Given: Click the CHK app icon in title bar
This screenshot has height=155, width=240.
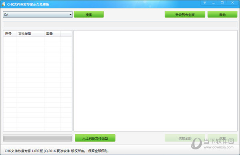Looking at the screenshot, I should [4, 4].
